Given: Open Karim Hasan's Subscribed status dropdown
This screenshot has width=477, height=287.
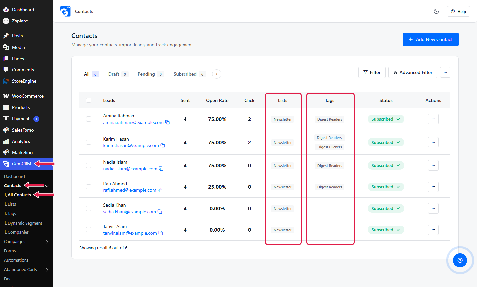Looking at the screenshot, I should (386, 142).
